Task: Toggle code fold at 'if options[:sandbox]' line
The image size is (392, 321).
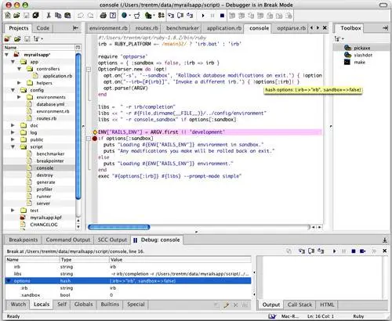Action: point(89,139)
